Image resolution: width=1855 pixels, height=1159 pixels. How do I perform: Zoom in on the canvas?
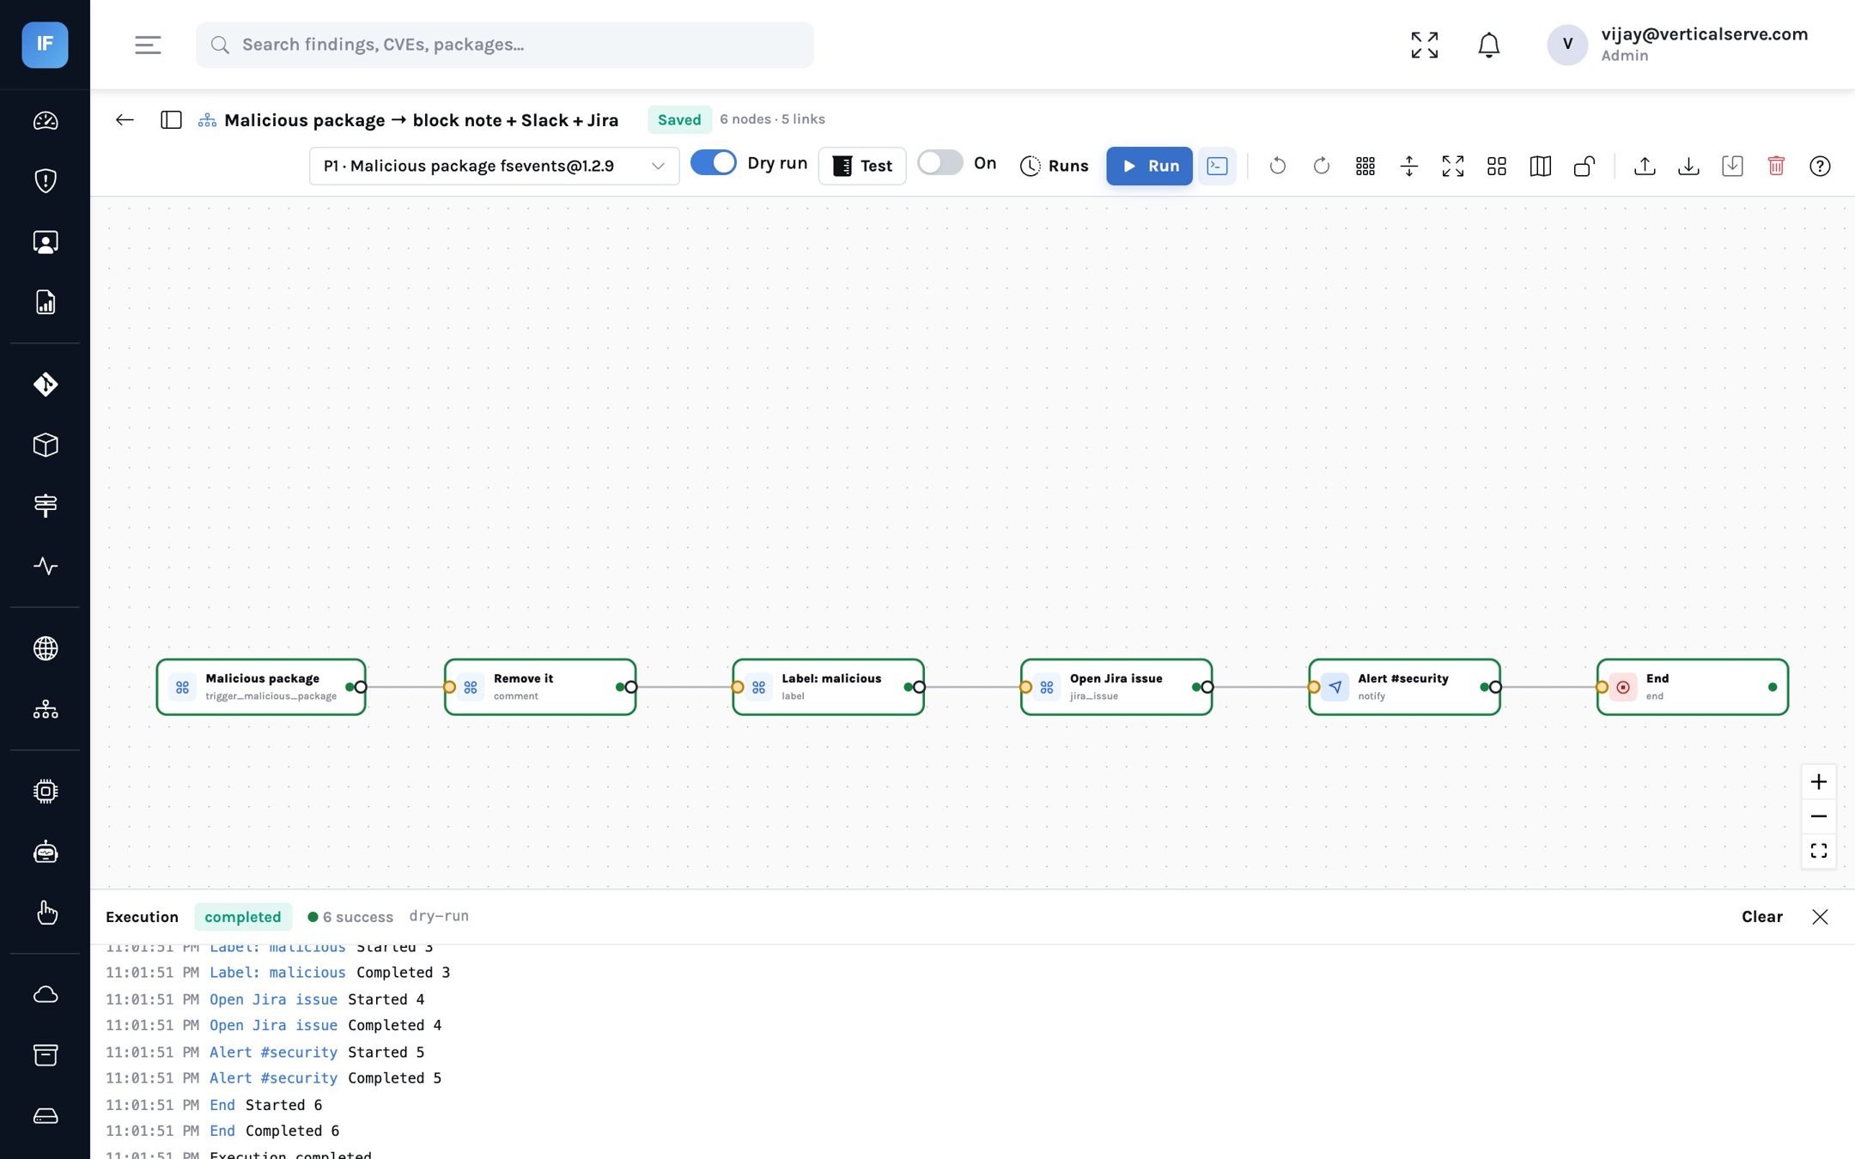pyautogui.click(x=1818, y=782)
